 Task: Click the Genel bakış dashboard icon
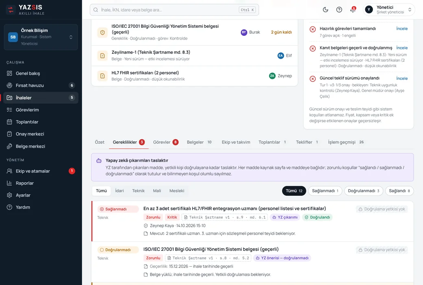coord(9,73)
